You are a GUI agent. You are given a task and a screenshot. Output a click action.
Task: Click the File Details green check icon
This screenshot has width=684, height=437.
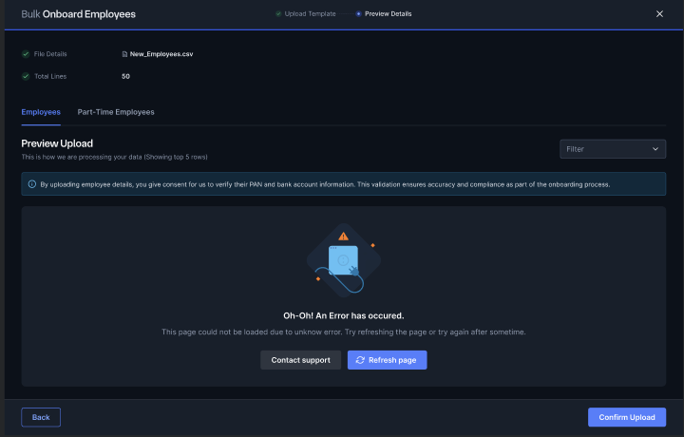pos(26,54)
